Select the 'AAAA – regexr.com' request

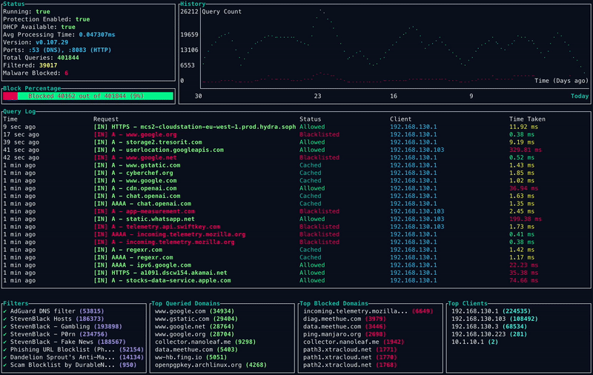coord(296,257)
